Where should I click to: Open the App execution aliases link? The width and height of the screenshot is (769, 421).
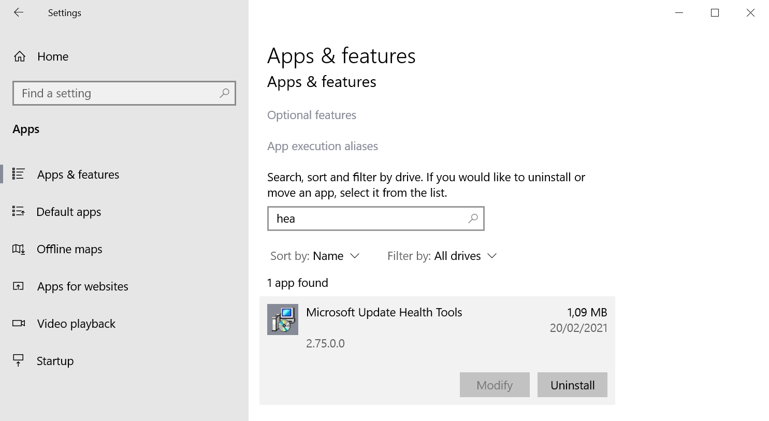point(322,146)
